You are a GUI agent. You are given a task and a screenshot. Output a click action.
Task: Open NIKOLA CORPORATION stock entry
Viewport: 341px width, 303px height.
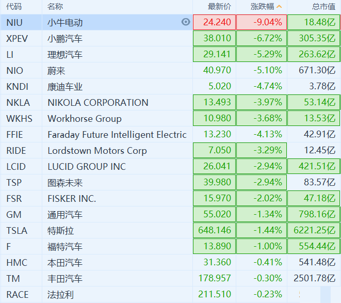(x=98, y=103)
